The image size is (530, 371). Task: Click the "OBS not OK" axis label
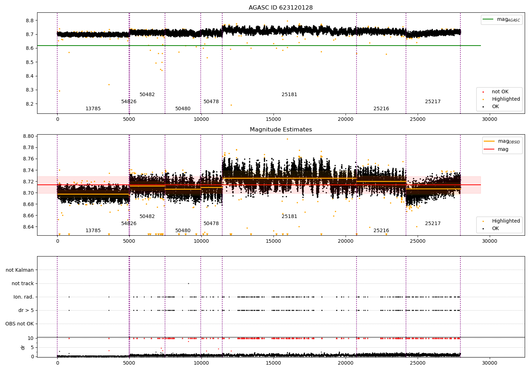[x=19, y=324]
